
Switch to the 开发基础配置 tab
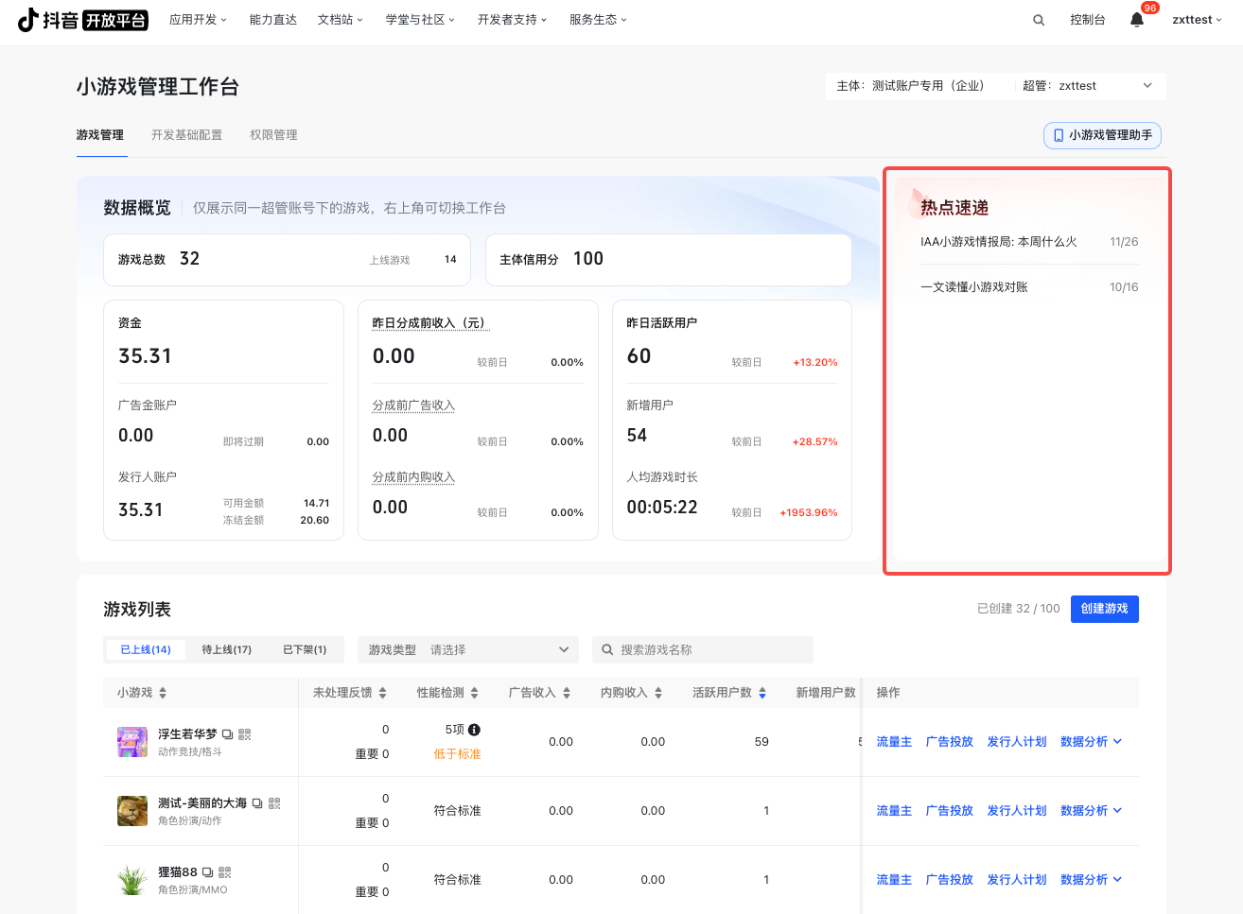pos(186,135)
